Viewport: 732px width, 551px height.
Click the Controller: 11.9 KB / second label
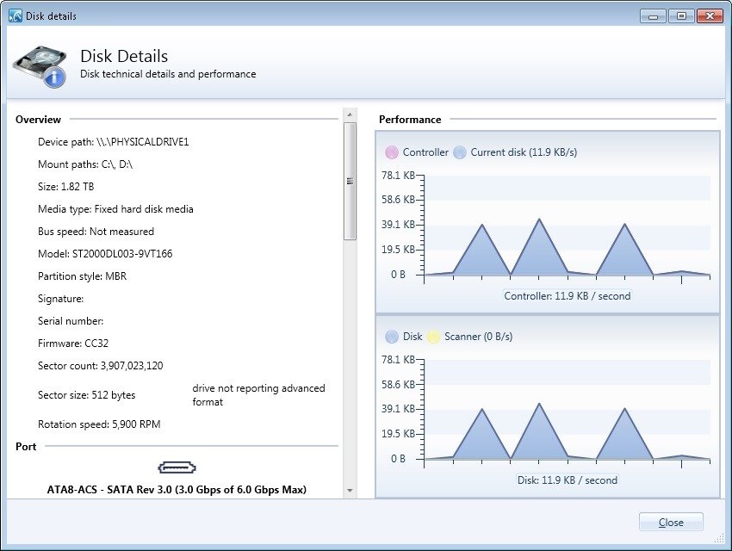click(x=568, y=296)
